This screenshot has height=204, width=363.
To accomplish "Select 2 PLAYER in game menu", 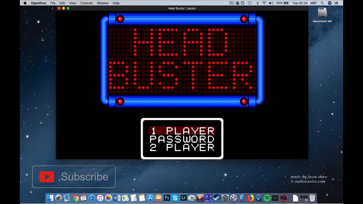I will click(x=182, y=148).
